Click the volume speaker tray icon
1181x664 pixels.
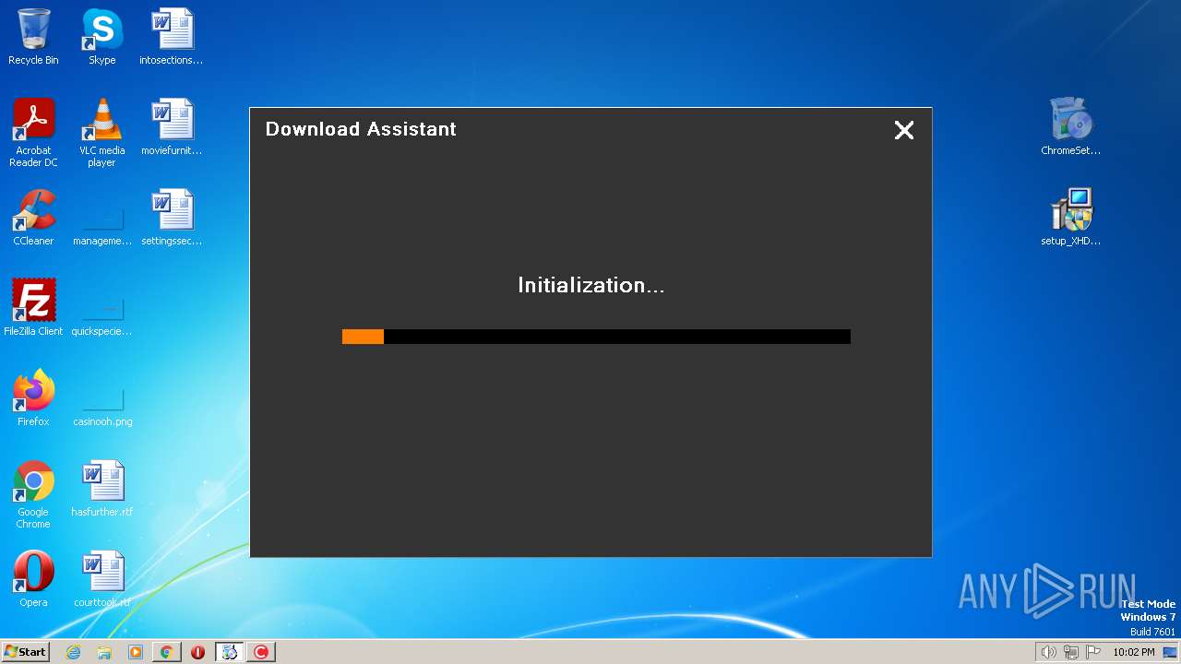coord(1048,652)
